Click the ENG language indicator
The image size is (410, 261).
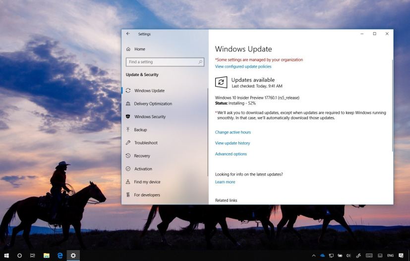coord(390,256)
